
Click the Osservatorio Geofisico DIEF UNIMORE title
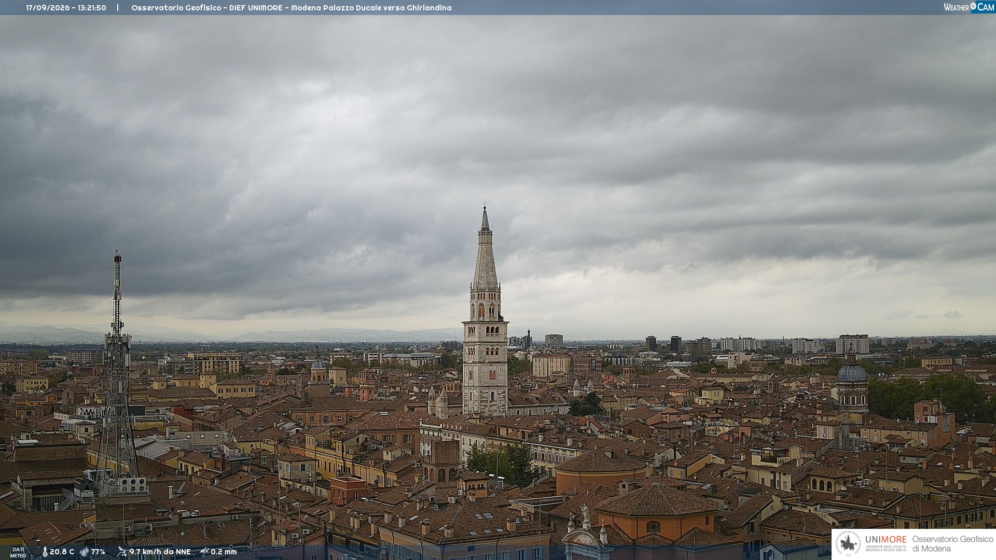(207, 8)
